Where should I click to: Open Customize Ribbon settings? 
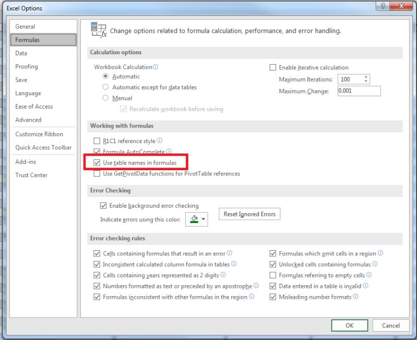[43, 134]
